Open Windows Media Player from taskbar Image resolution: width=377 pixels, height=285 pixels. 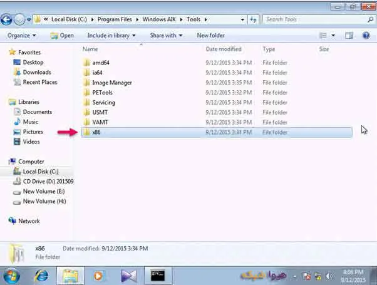[x=98, y=276]
